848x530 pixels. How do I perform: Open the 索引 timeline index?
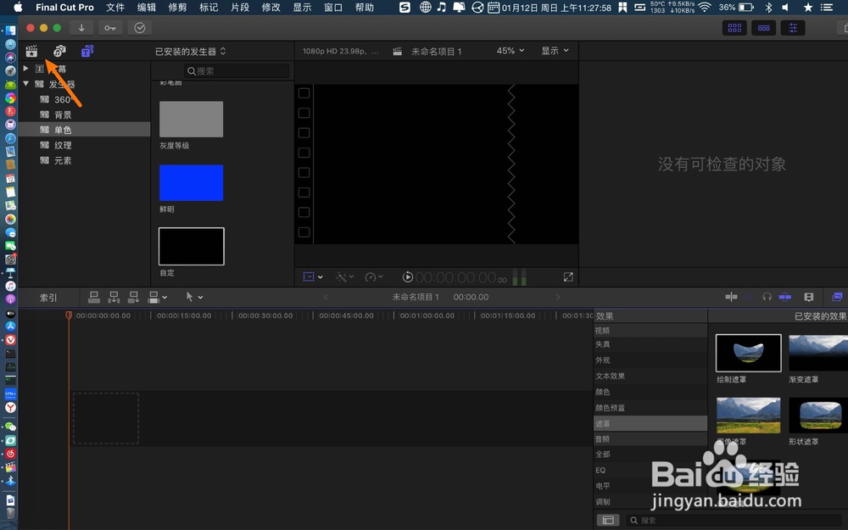click(48, 298)
